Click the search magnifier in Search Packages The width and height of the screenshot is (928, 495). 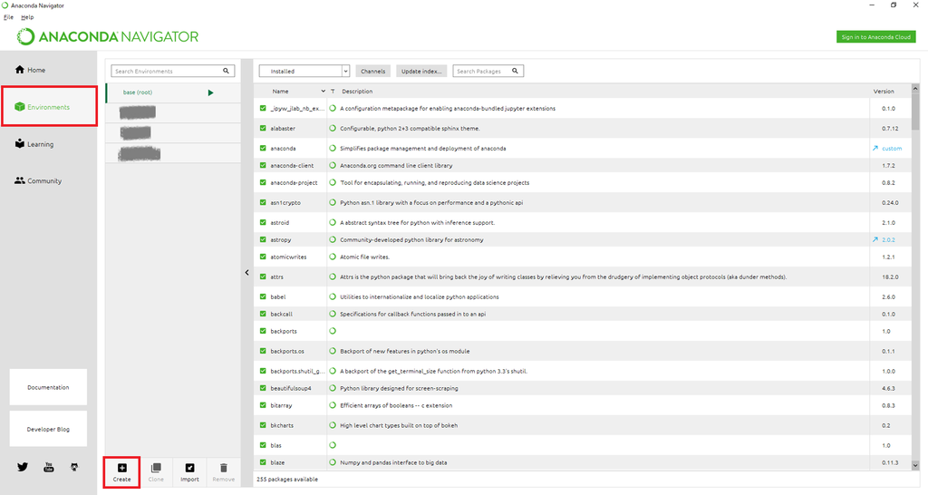click(x=515, y=71)
